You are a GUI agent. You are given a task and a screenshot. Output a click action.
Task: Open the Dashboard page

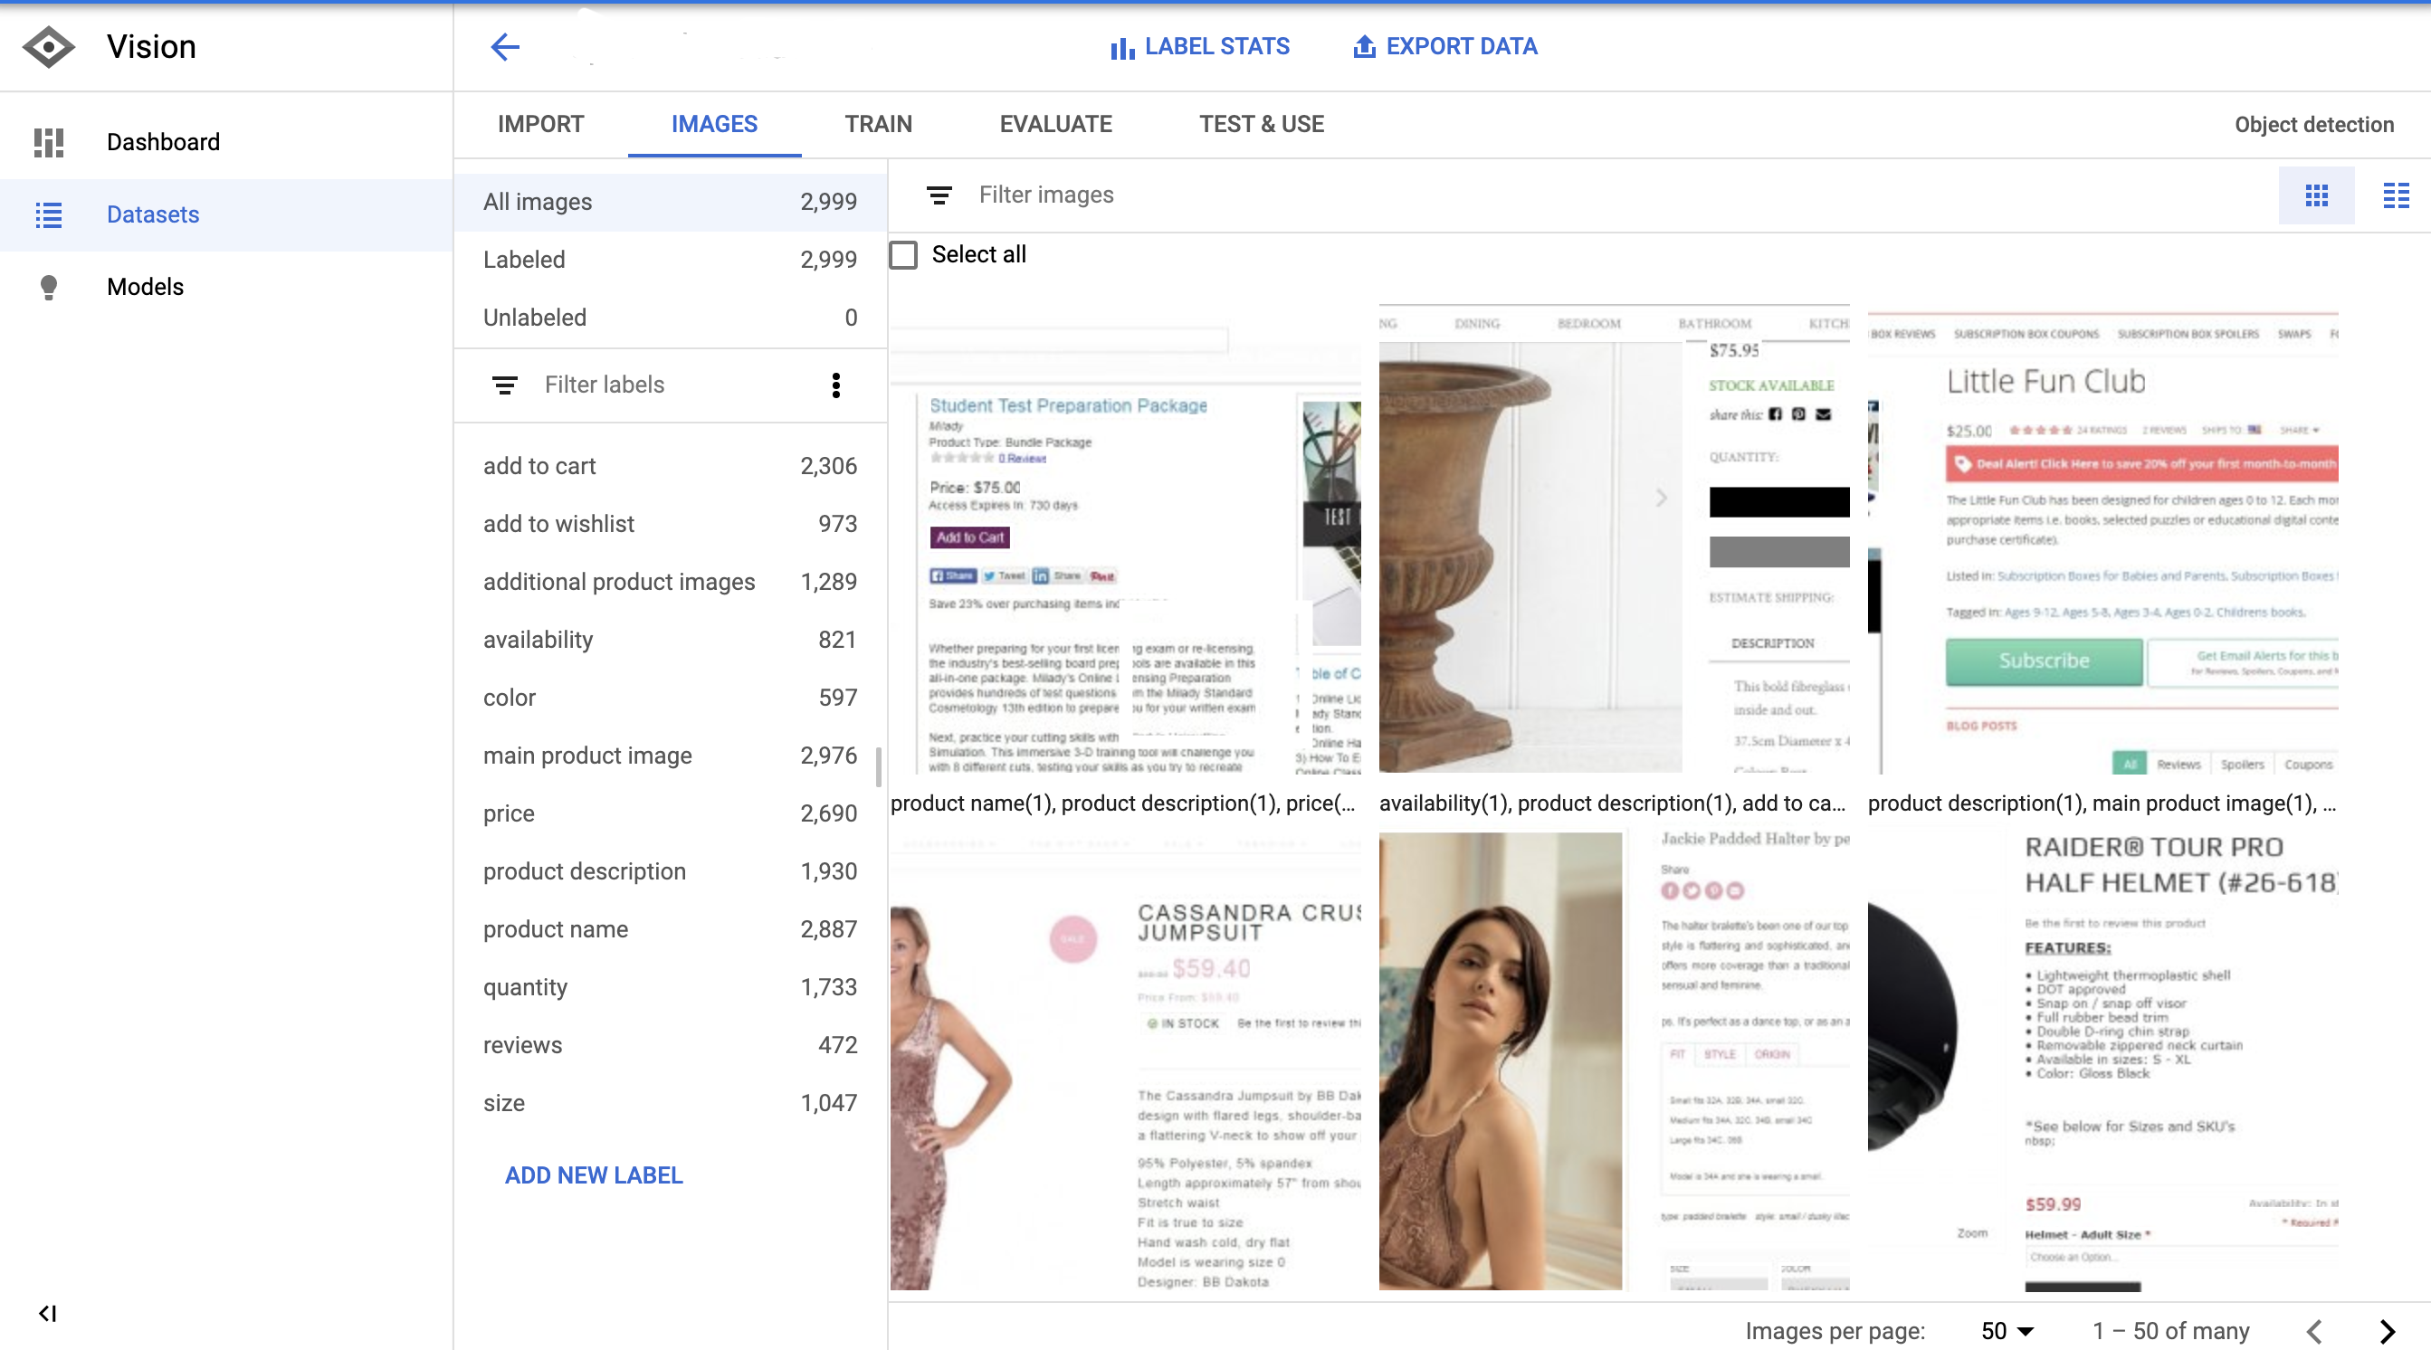click(162, 142)
